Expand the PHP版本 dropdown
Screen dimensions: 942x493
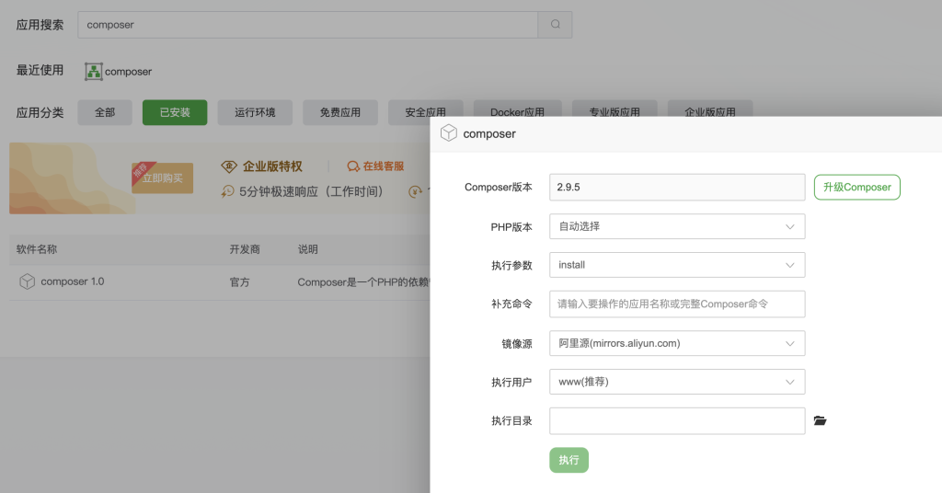677,226
